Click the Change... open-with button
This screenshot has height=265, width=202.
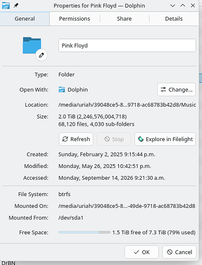point(177,90)
